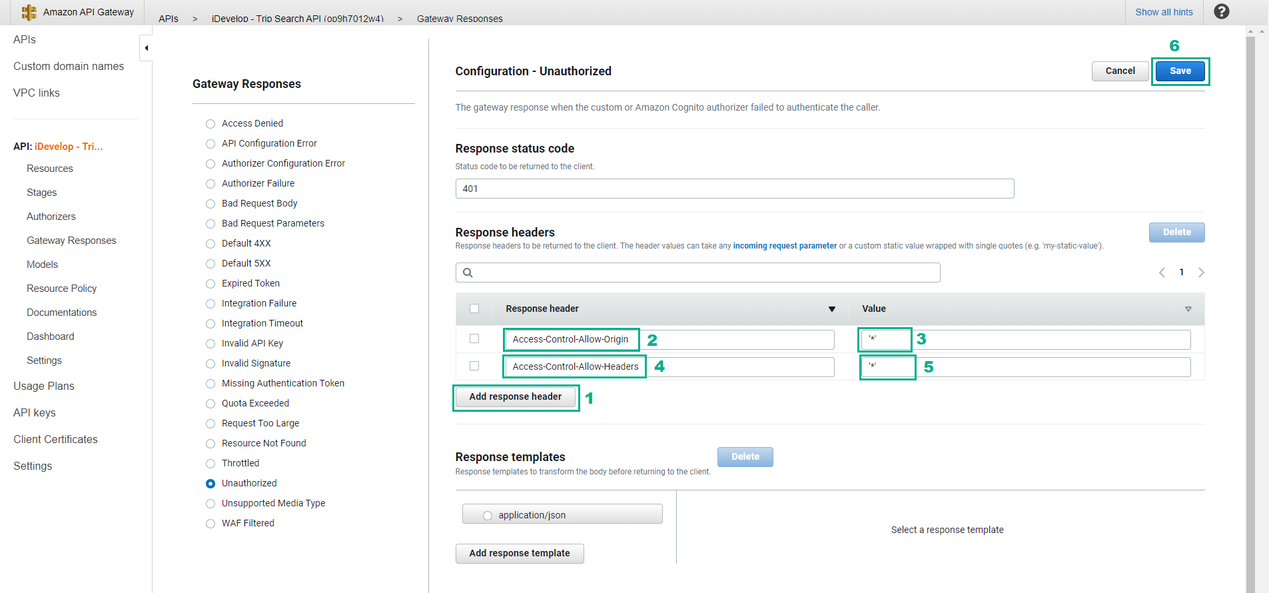The image size is (1269, 593).
Task: Open Models section
Action: [43, 265]
